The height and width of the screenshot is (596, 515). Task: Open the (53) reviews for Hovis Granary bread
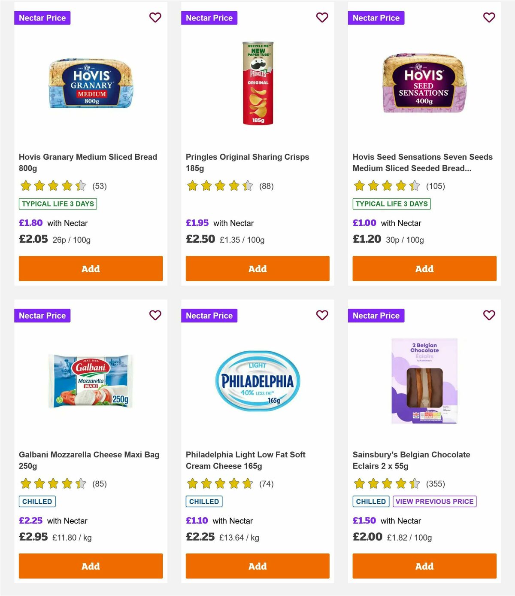click(x=100, y=186)
